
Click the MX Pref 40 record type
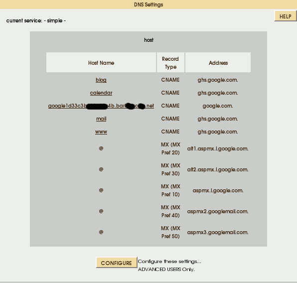pos(170,211)
